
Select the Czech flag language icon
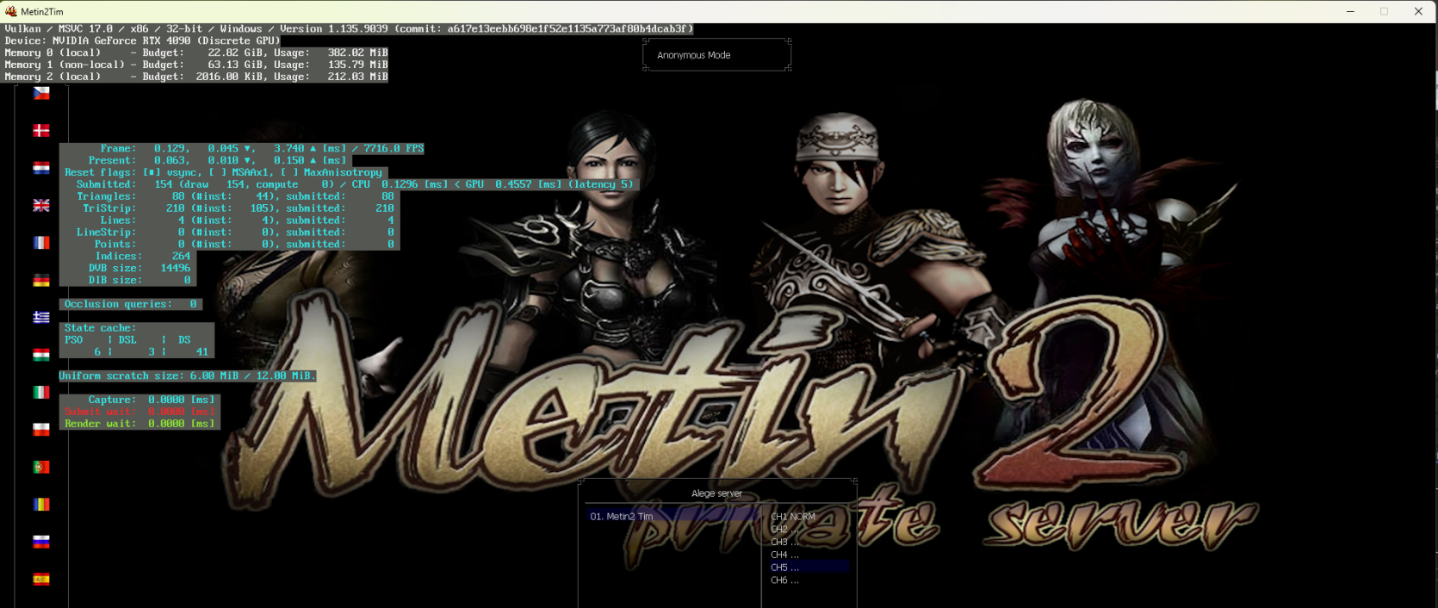[x=41, y=93]
